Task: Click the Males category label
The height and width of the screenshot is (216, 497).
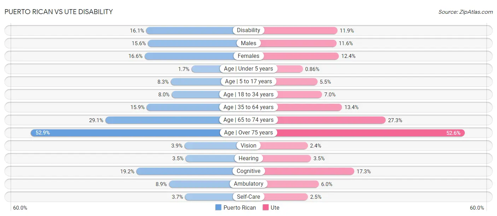Action: point(248,43)
